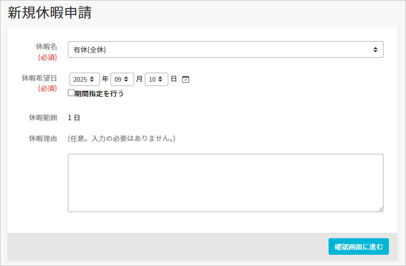406x266 pixels.
Task: Open the calendar date picker icon
Action: click(185, 80)
